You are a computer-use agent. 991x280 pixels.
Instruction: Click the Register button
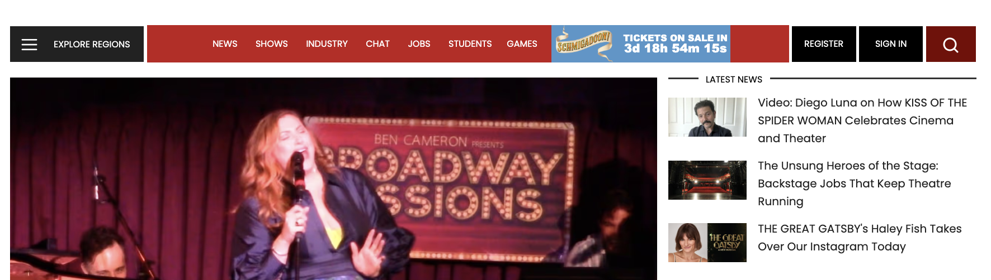[x=824, y=44]
